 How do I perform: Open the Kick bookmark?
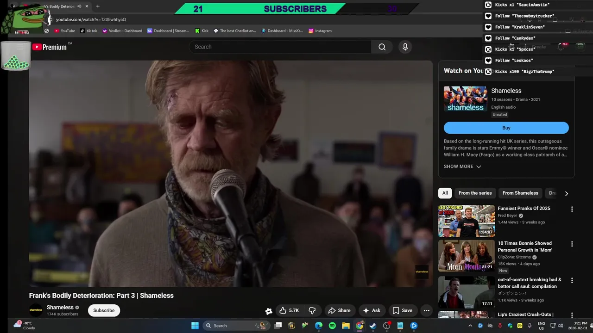(201, 31)
